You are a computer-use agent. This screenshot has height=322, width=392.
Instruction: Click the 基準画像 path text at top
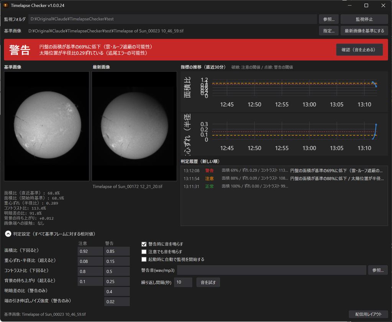106,31
